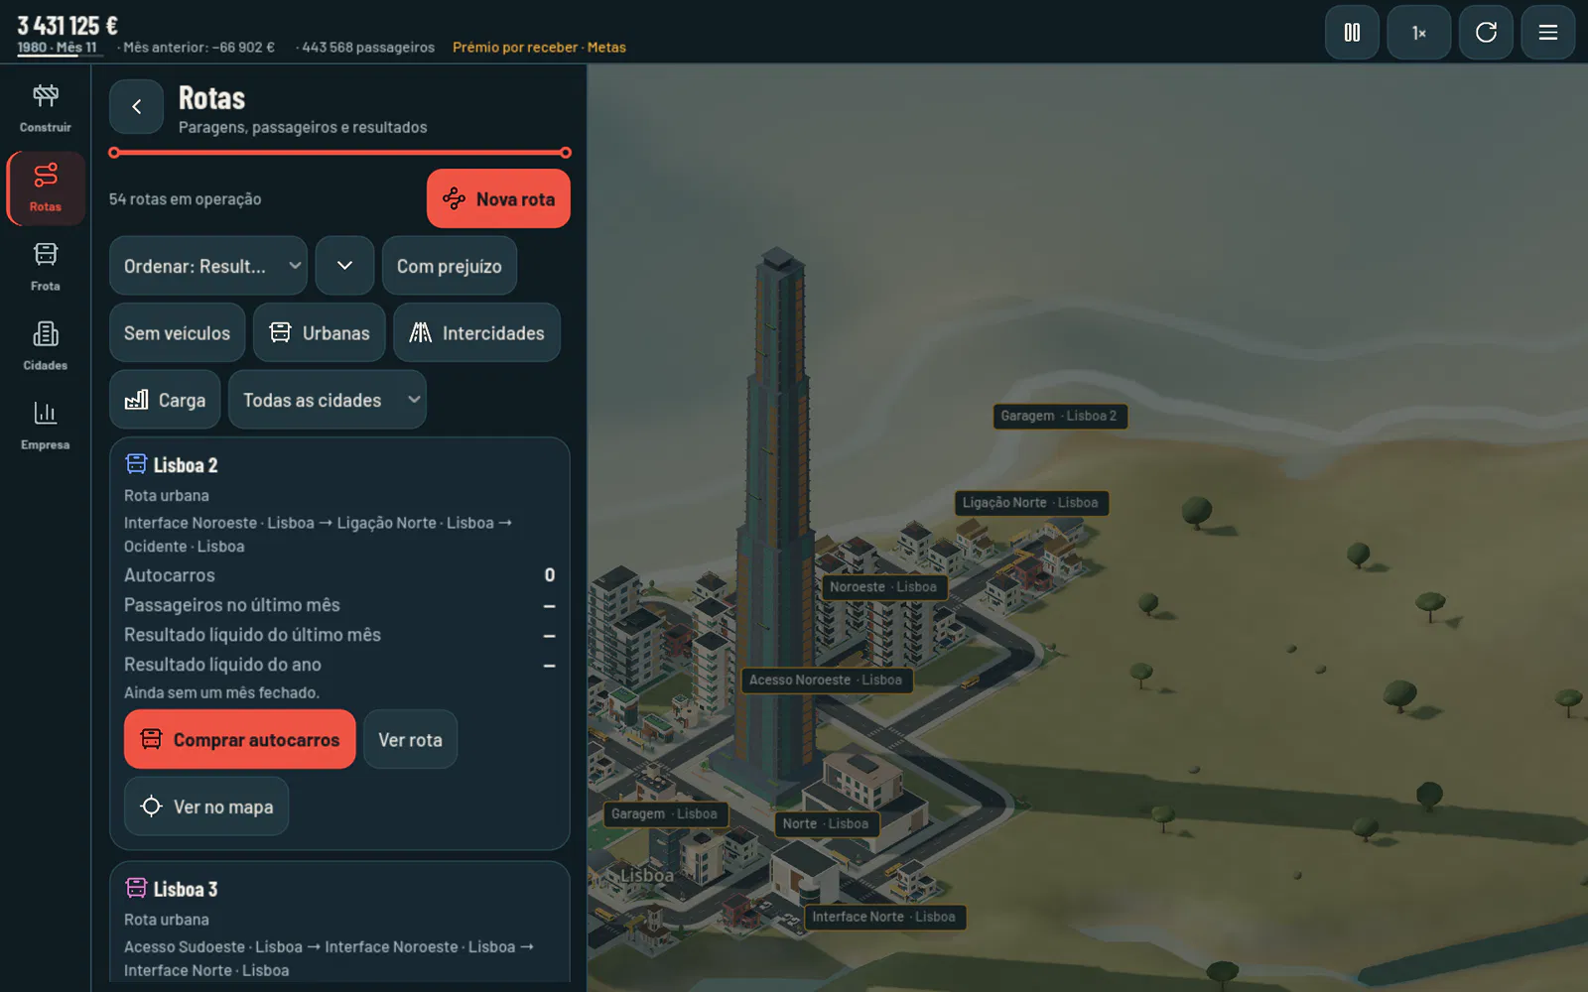Viewport: 1588px width, 992px height.
Task: Select Acesso Noroeste · Lisboa map stop
Action: (826, 681)
